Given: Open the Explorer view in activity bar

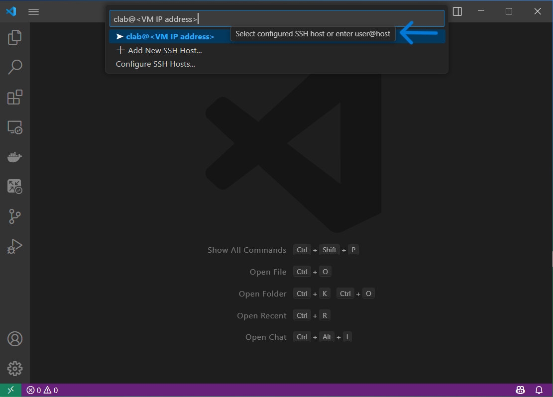Looking at the screenshot, I should tap(15, 37).
